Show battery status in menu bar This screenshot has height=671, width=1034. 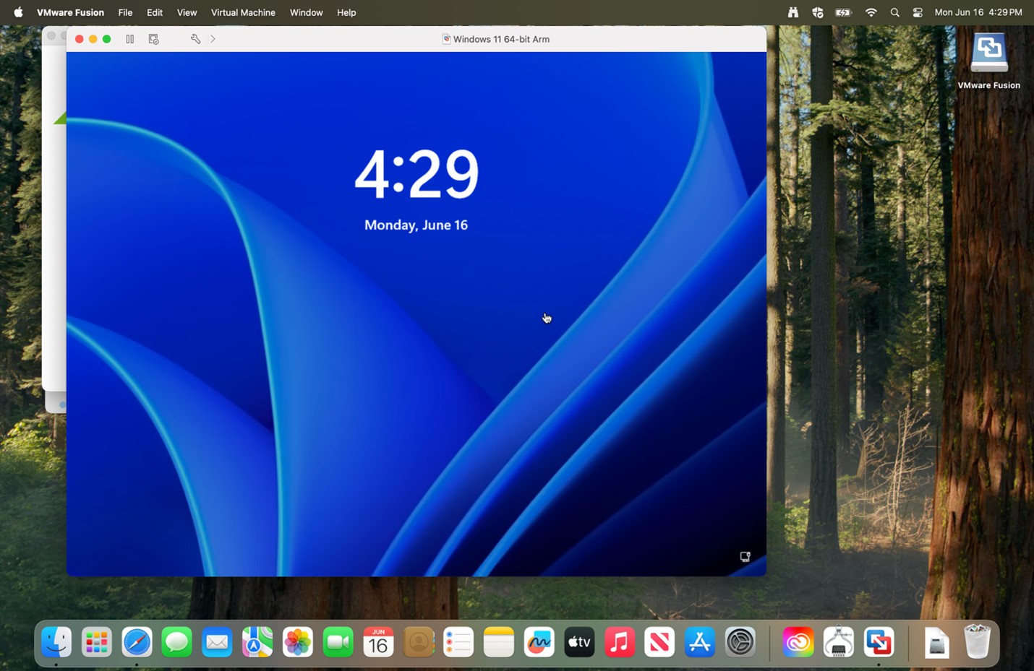click(843, 12)
